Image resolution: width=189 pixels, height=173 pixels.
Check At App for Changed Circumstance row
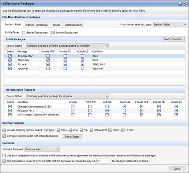pos(73,106)
